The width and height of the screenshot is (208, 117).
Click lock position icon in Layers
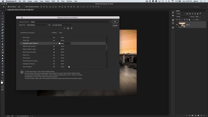tap(185, 19)
